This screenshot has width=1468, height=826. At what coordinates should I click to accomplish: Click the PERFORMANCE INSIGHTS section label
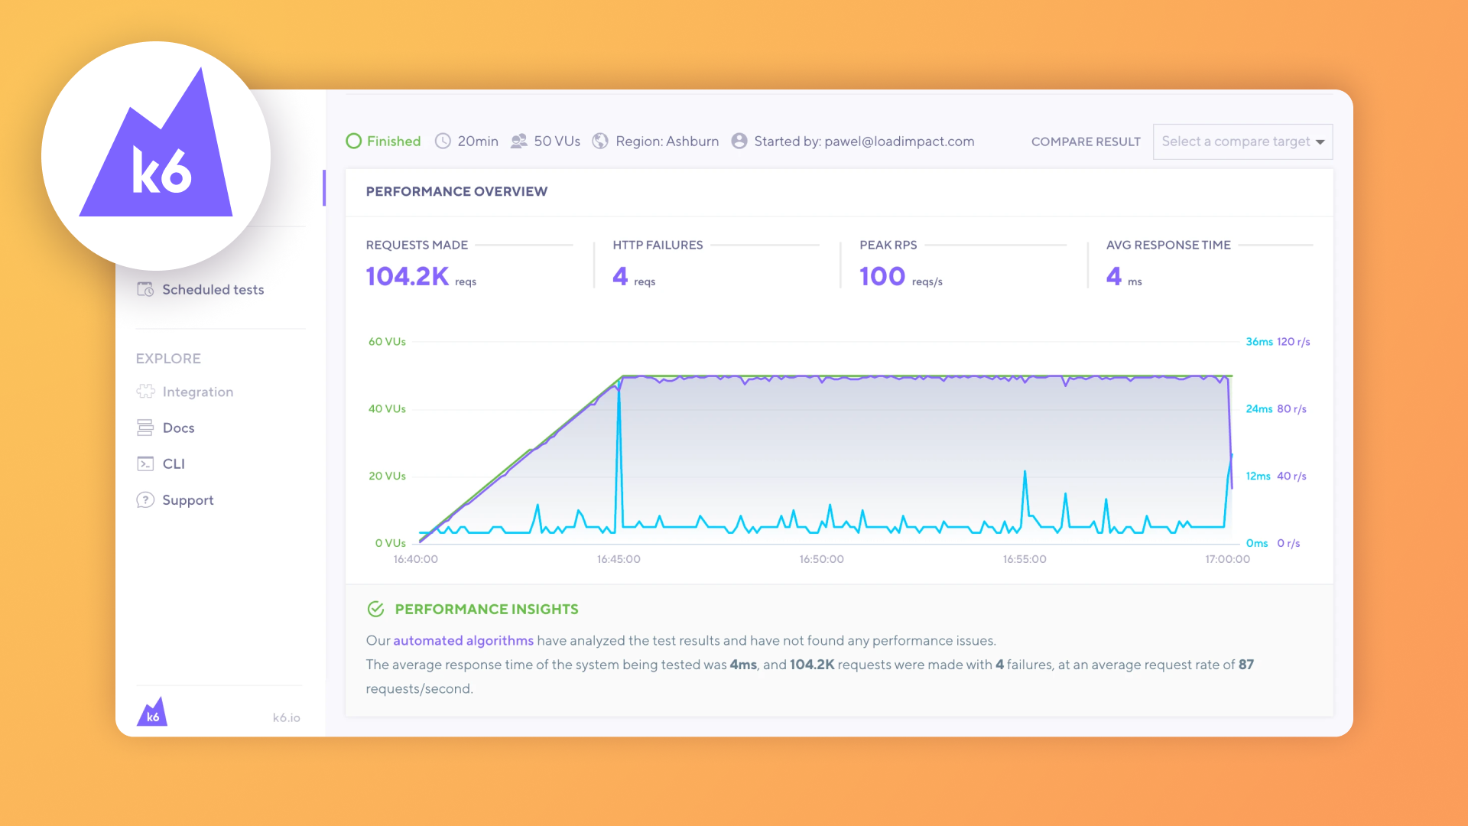click(x=487, y=608)
